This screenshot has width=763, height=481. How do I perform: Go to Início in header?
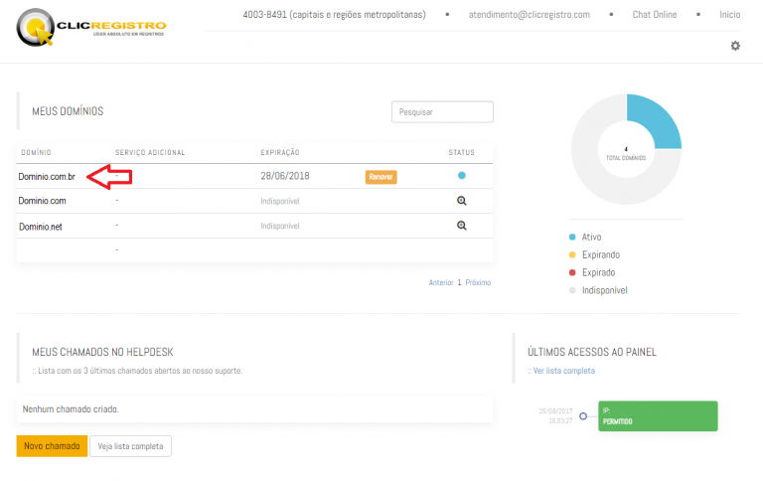[729, 15]
